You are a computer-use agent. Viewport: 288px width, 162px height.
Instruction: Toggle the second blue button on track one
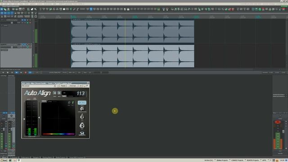25,20
